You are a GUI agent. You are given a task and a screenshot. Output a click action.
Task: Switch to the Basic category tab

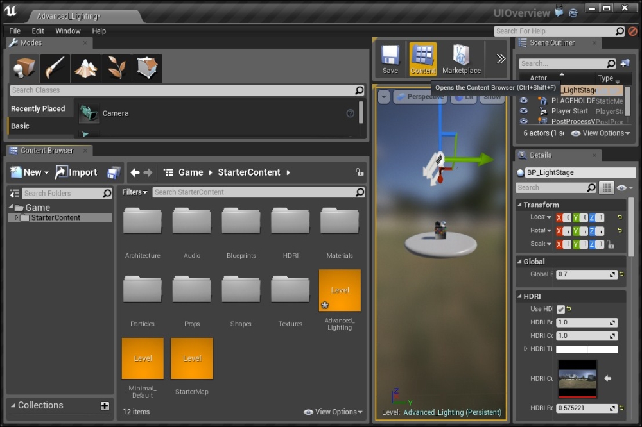tap(21, 126)
